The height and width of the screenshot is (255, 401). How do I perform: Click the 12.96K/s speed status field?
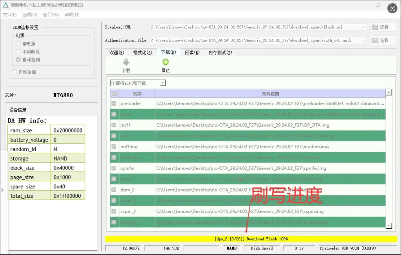point(124,248)
